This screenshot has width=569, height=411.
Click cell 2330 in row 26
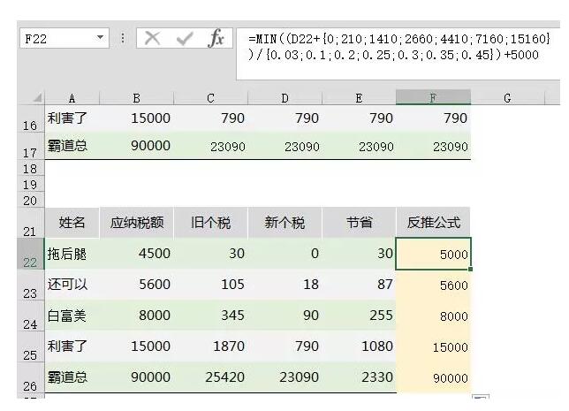(x=359, y=377)
